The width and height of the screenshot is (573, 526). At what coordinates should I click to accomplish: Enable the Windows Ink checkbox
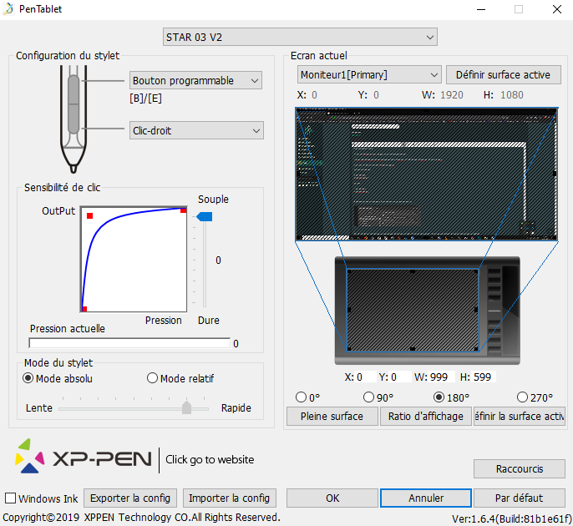tap(11, 498)
